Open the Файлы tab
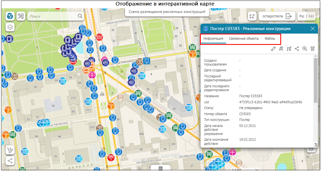 pyautogui.click(x=270, y=39)
